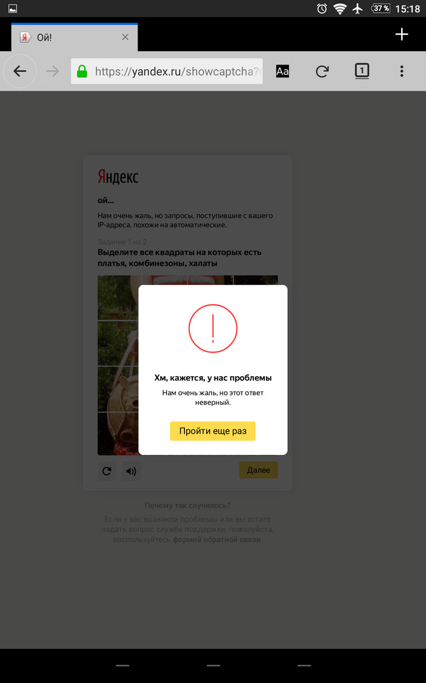
Task: Open the three-dot browser menu
Action: point(402,71)
